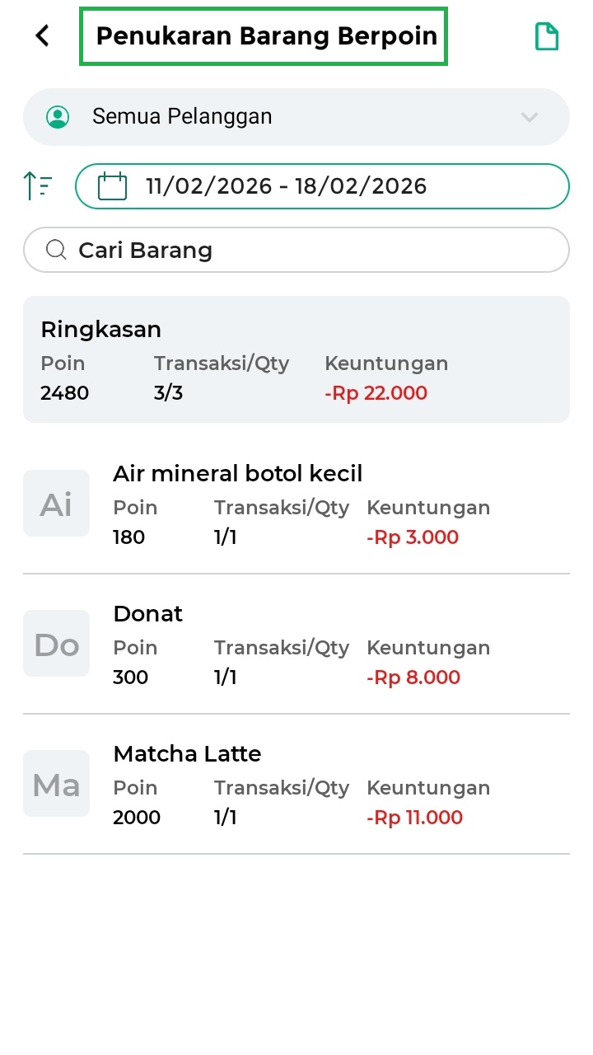Click the dropdown chevron for customers
The image size is (593, 1055).
pos(530,117)
